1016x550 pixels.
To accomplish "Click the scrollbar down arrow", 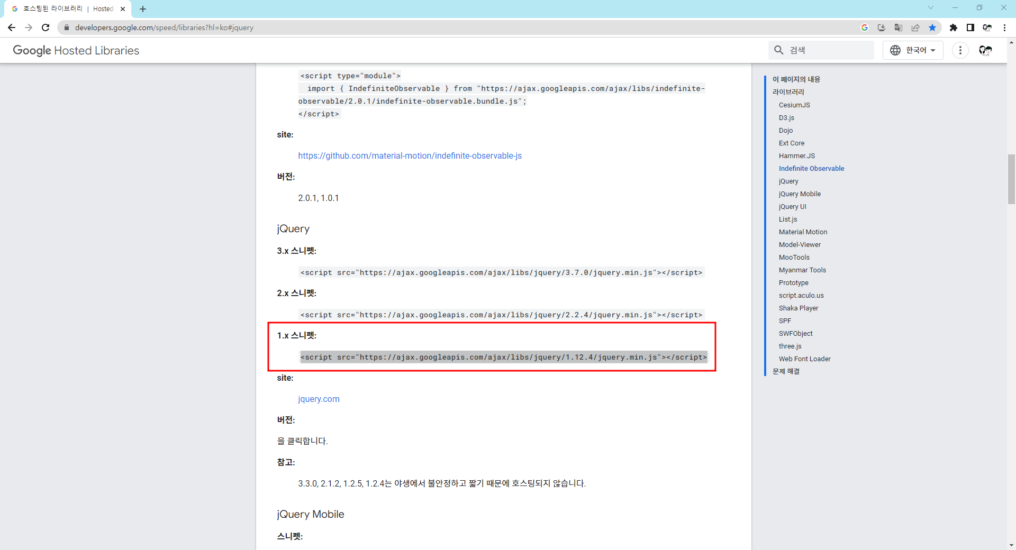I will point(1011,545).
